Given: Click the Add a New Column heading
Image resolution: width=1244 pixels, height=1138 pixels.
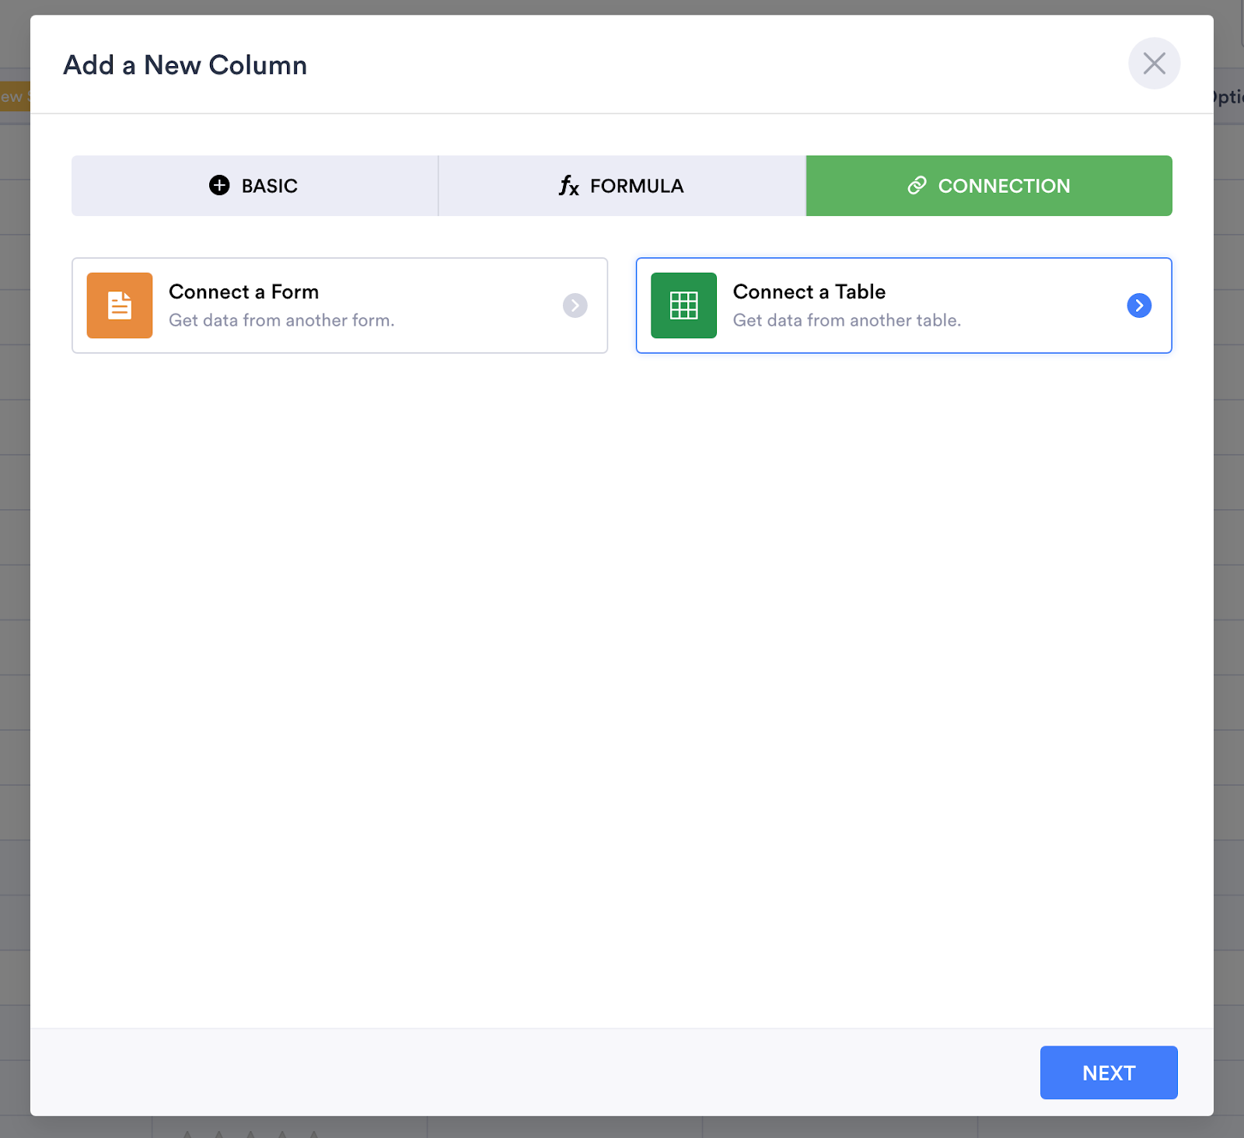Looking at the screenshot, I should (x=185, y=65).
